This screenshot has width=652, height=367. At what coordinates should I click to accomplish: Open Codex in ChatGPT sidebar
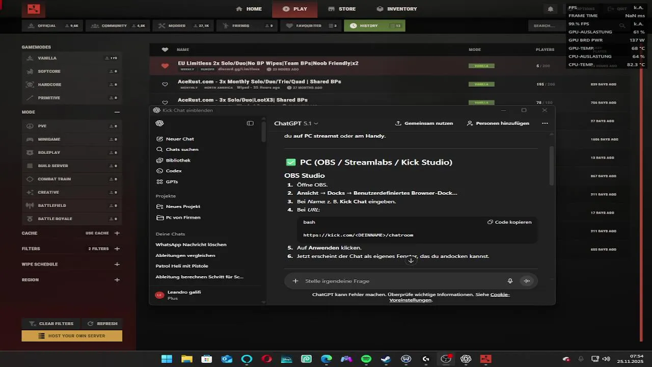click(x=169, y=171)
